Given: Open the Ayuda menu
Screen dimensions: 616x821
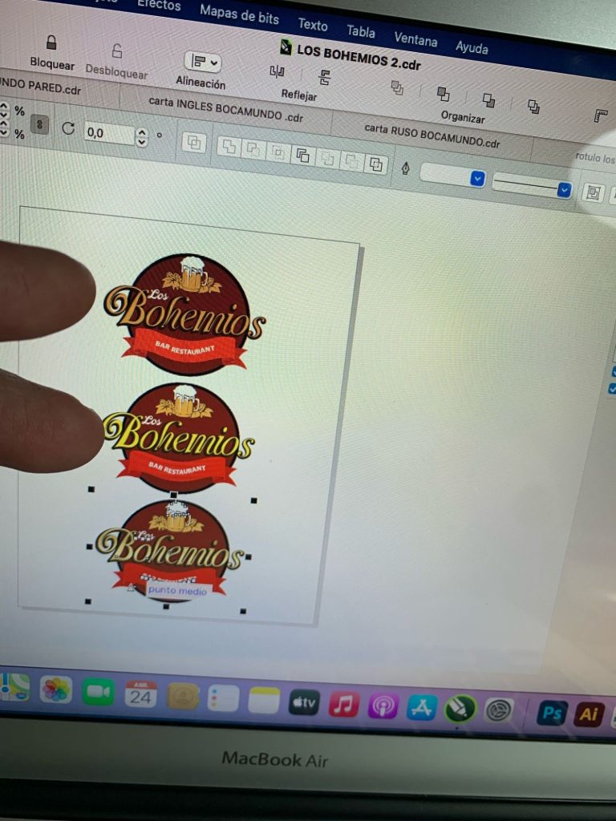Looking at the screenshot, I should point(472,47).
